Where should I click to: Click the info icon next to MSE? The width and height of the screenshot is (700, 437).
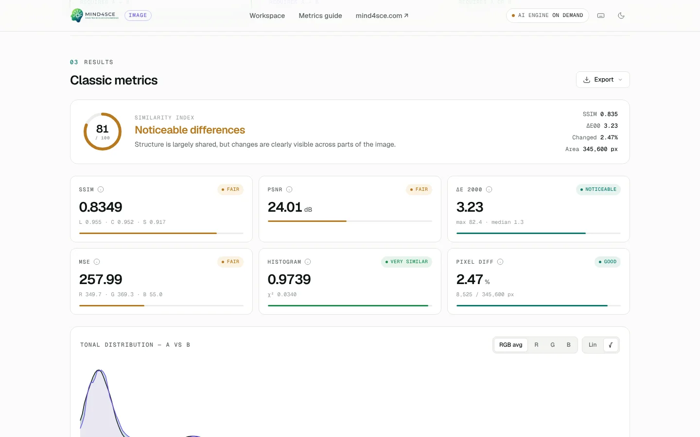tap(97, 262)
